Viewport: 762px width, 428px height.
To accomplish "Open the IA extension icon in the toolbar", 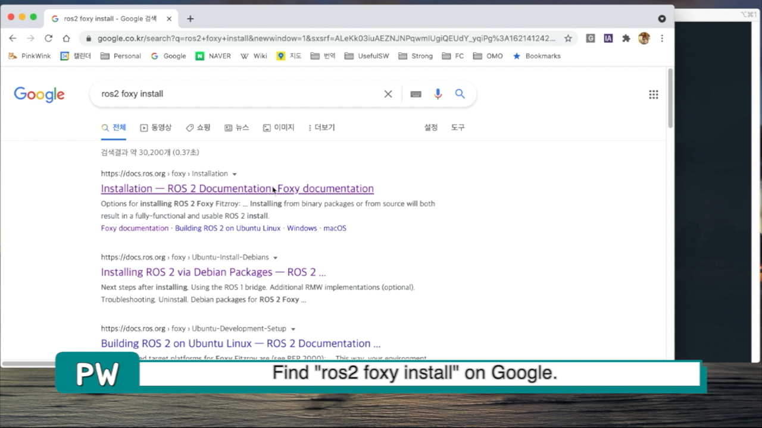I will click(608, 38).
